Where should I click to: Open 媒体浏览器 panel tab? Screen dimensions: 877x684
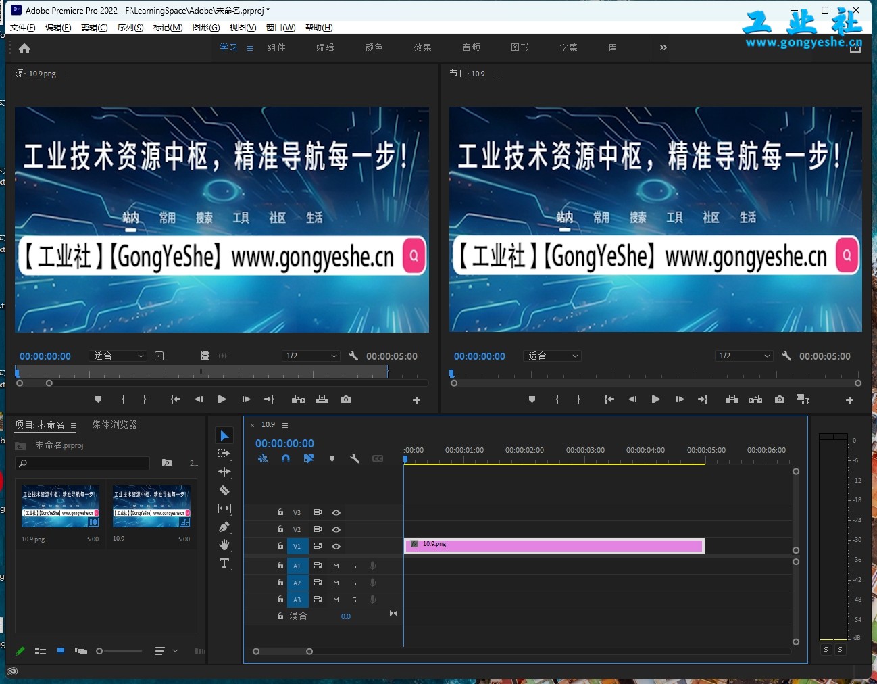click(114, 424)
